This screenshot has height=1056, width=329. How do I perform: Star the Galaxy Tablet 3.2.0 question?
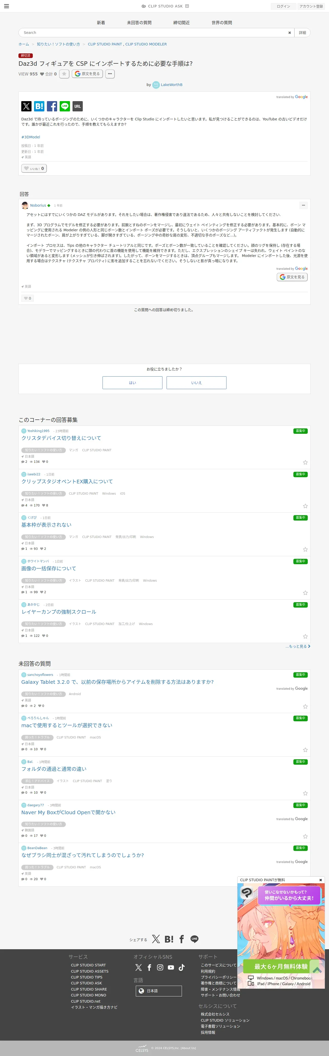(x=305, y=706)
